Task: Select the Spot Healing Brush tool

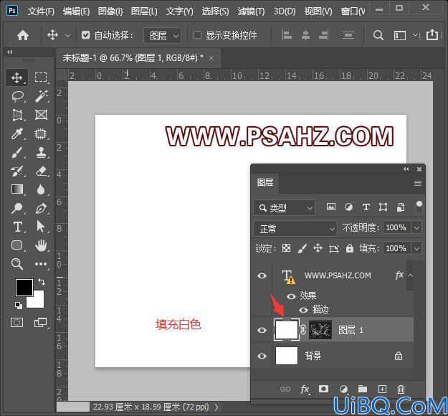Action: 41,133
